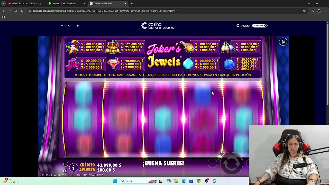View site information icon in address bar
This screenshot has height=185, width=329.
[30, 11]
